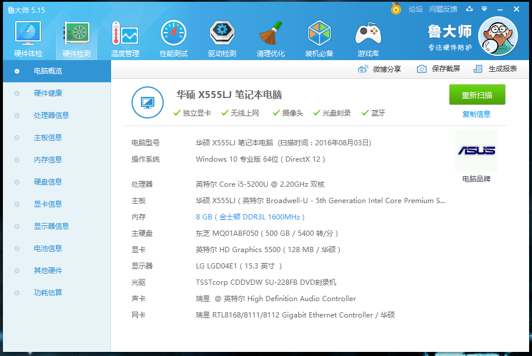Viewport: 532px width, 356px height.
Task: Click the 鲁大师 5.15 title text
Action: click(26, 10)
